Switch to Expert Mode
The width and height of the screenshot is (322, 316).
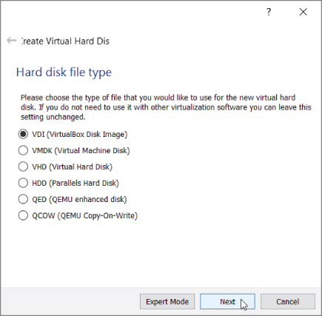point(167,301)
